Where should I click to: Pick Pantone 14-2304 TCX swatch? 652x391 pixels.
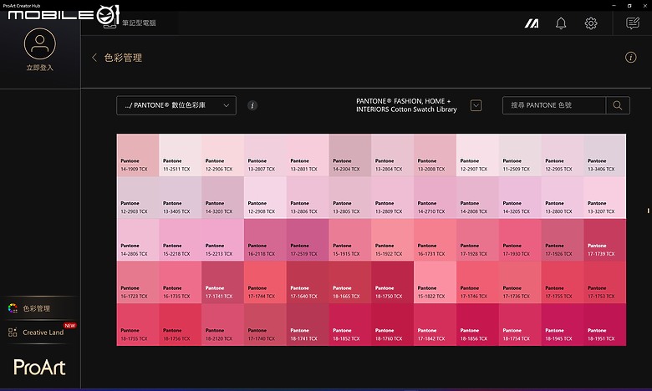[349, 155]
